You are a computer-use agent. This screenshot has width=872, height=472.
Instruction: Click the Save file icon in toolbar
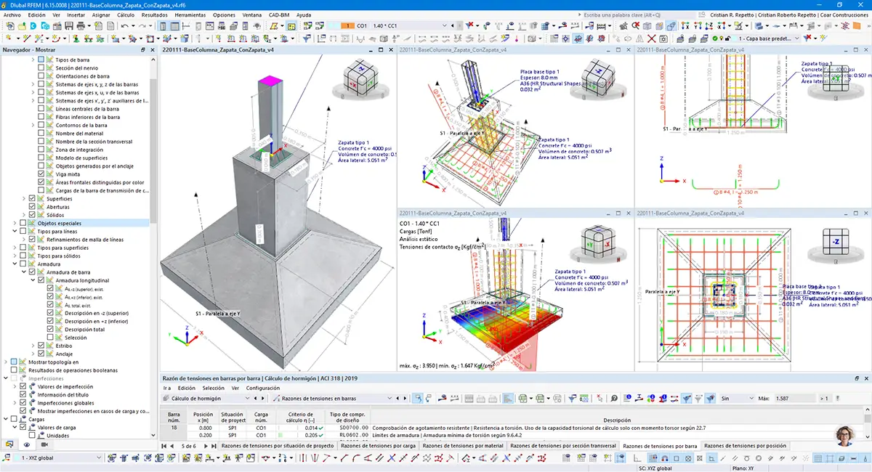[69, 25]
